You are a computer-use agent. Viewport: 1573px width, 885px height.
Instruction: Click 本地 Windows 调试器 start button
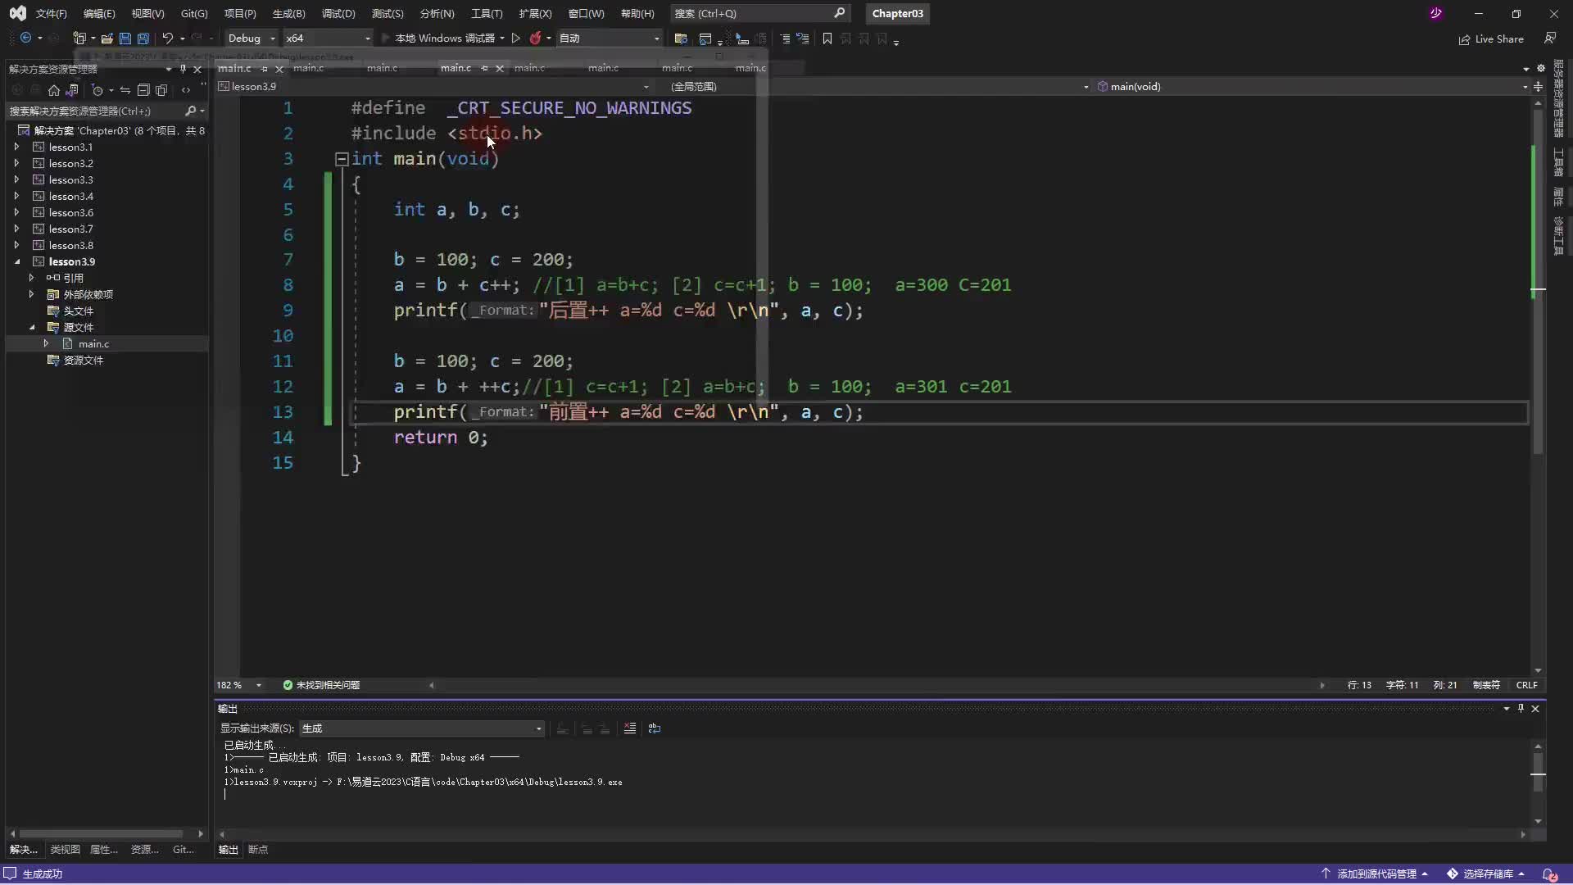(x=443, y=39)
